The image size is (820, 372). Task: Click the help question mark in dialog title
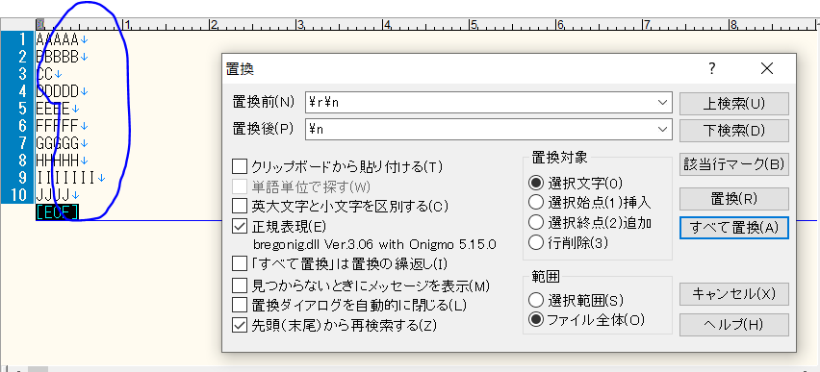[712, 68]
